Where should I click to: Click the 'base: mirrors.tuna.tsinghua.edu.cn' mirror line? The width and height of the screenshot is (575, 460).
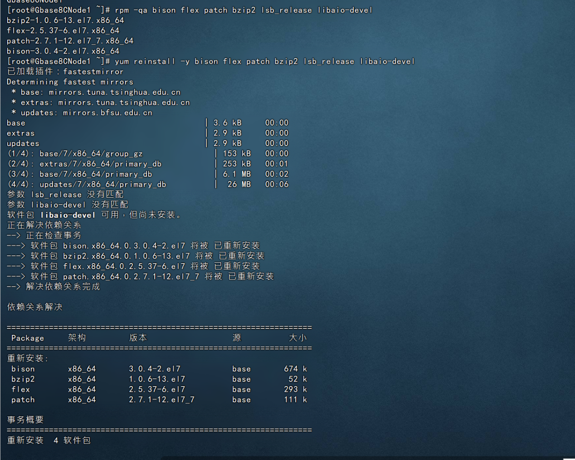(96, 92)
